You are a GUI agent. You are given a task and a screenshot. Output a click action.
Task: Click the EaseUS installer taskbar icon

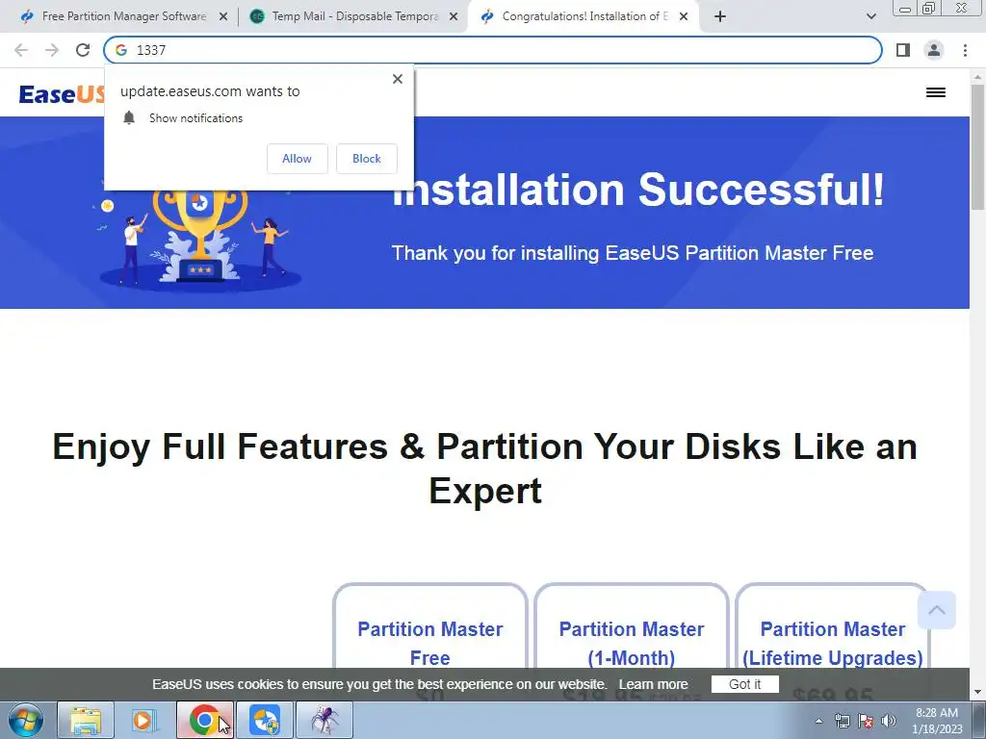pos(265,720)
